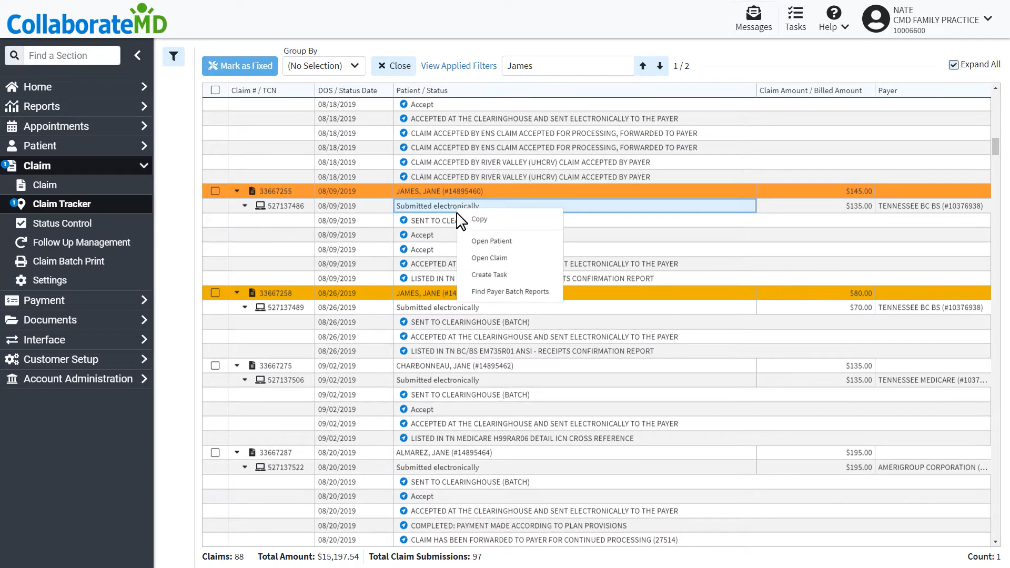1010x568 pixels.
Task: Open View Applied Filters link
Action: click(x=459, y=66)
